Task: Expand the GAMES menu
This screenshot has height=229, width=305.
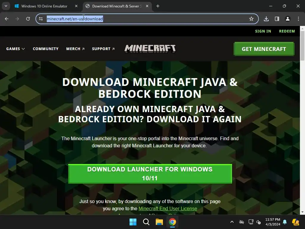Action: coord(15,49)
